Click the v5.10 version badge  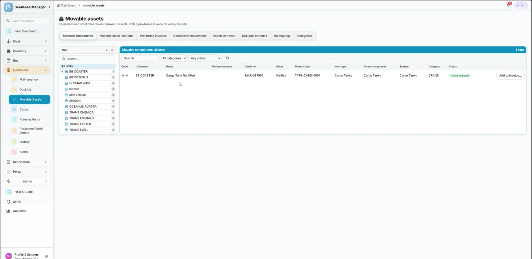(x=521, y=5)
